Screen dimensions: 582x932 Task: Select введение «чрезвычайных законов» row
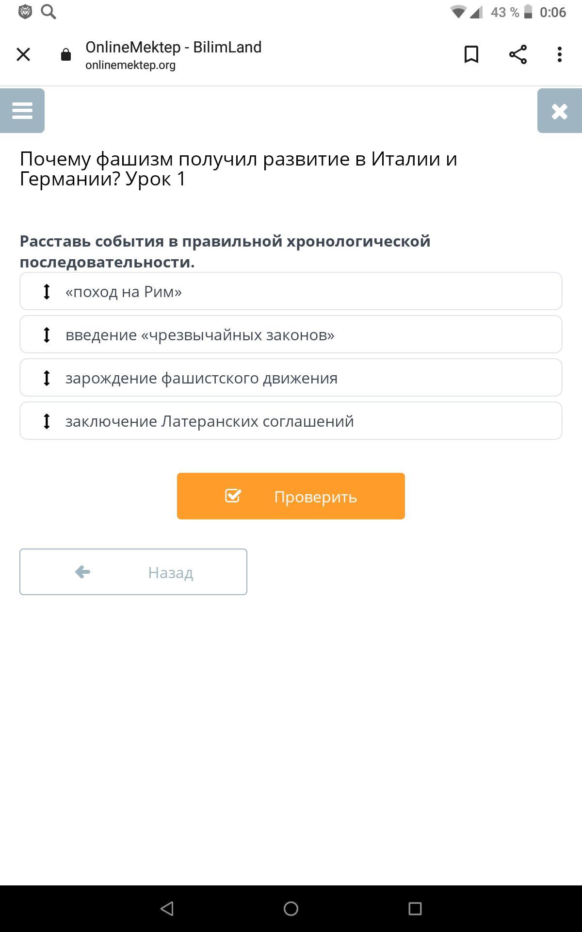[x=291, y=334]
